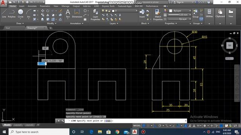Select the Arc tool

tap(29, 13)
